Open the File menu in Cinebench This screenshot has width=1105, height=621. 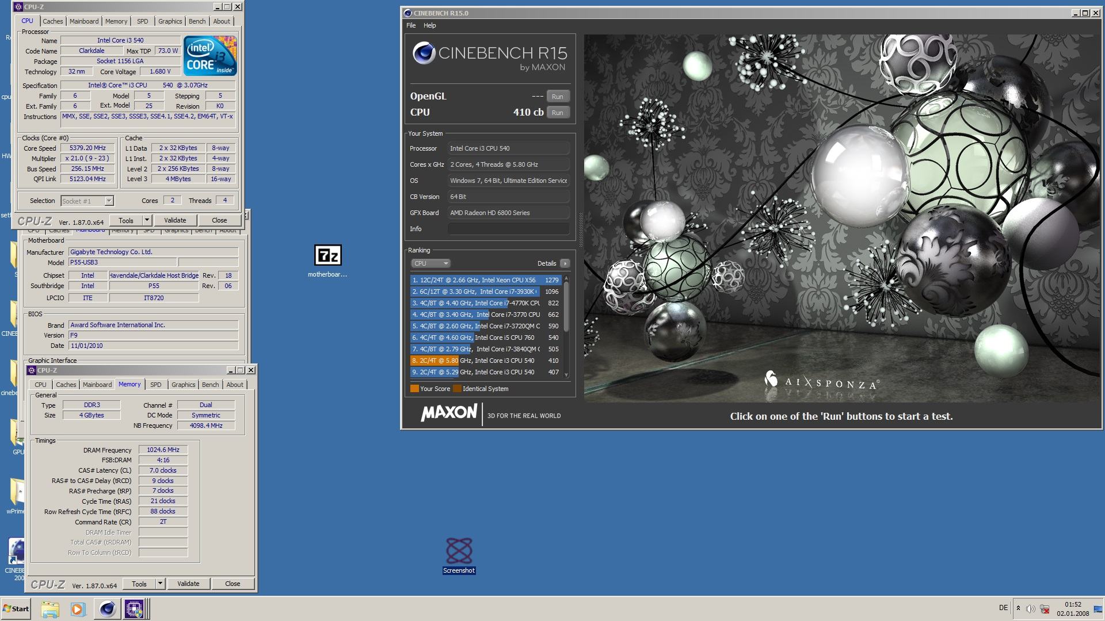(x=411, y=25)
